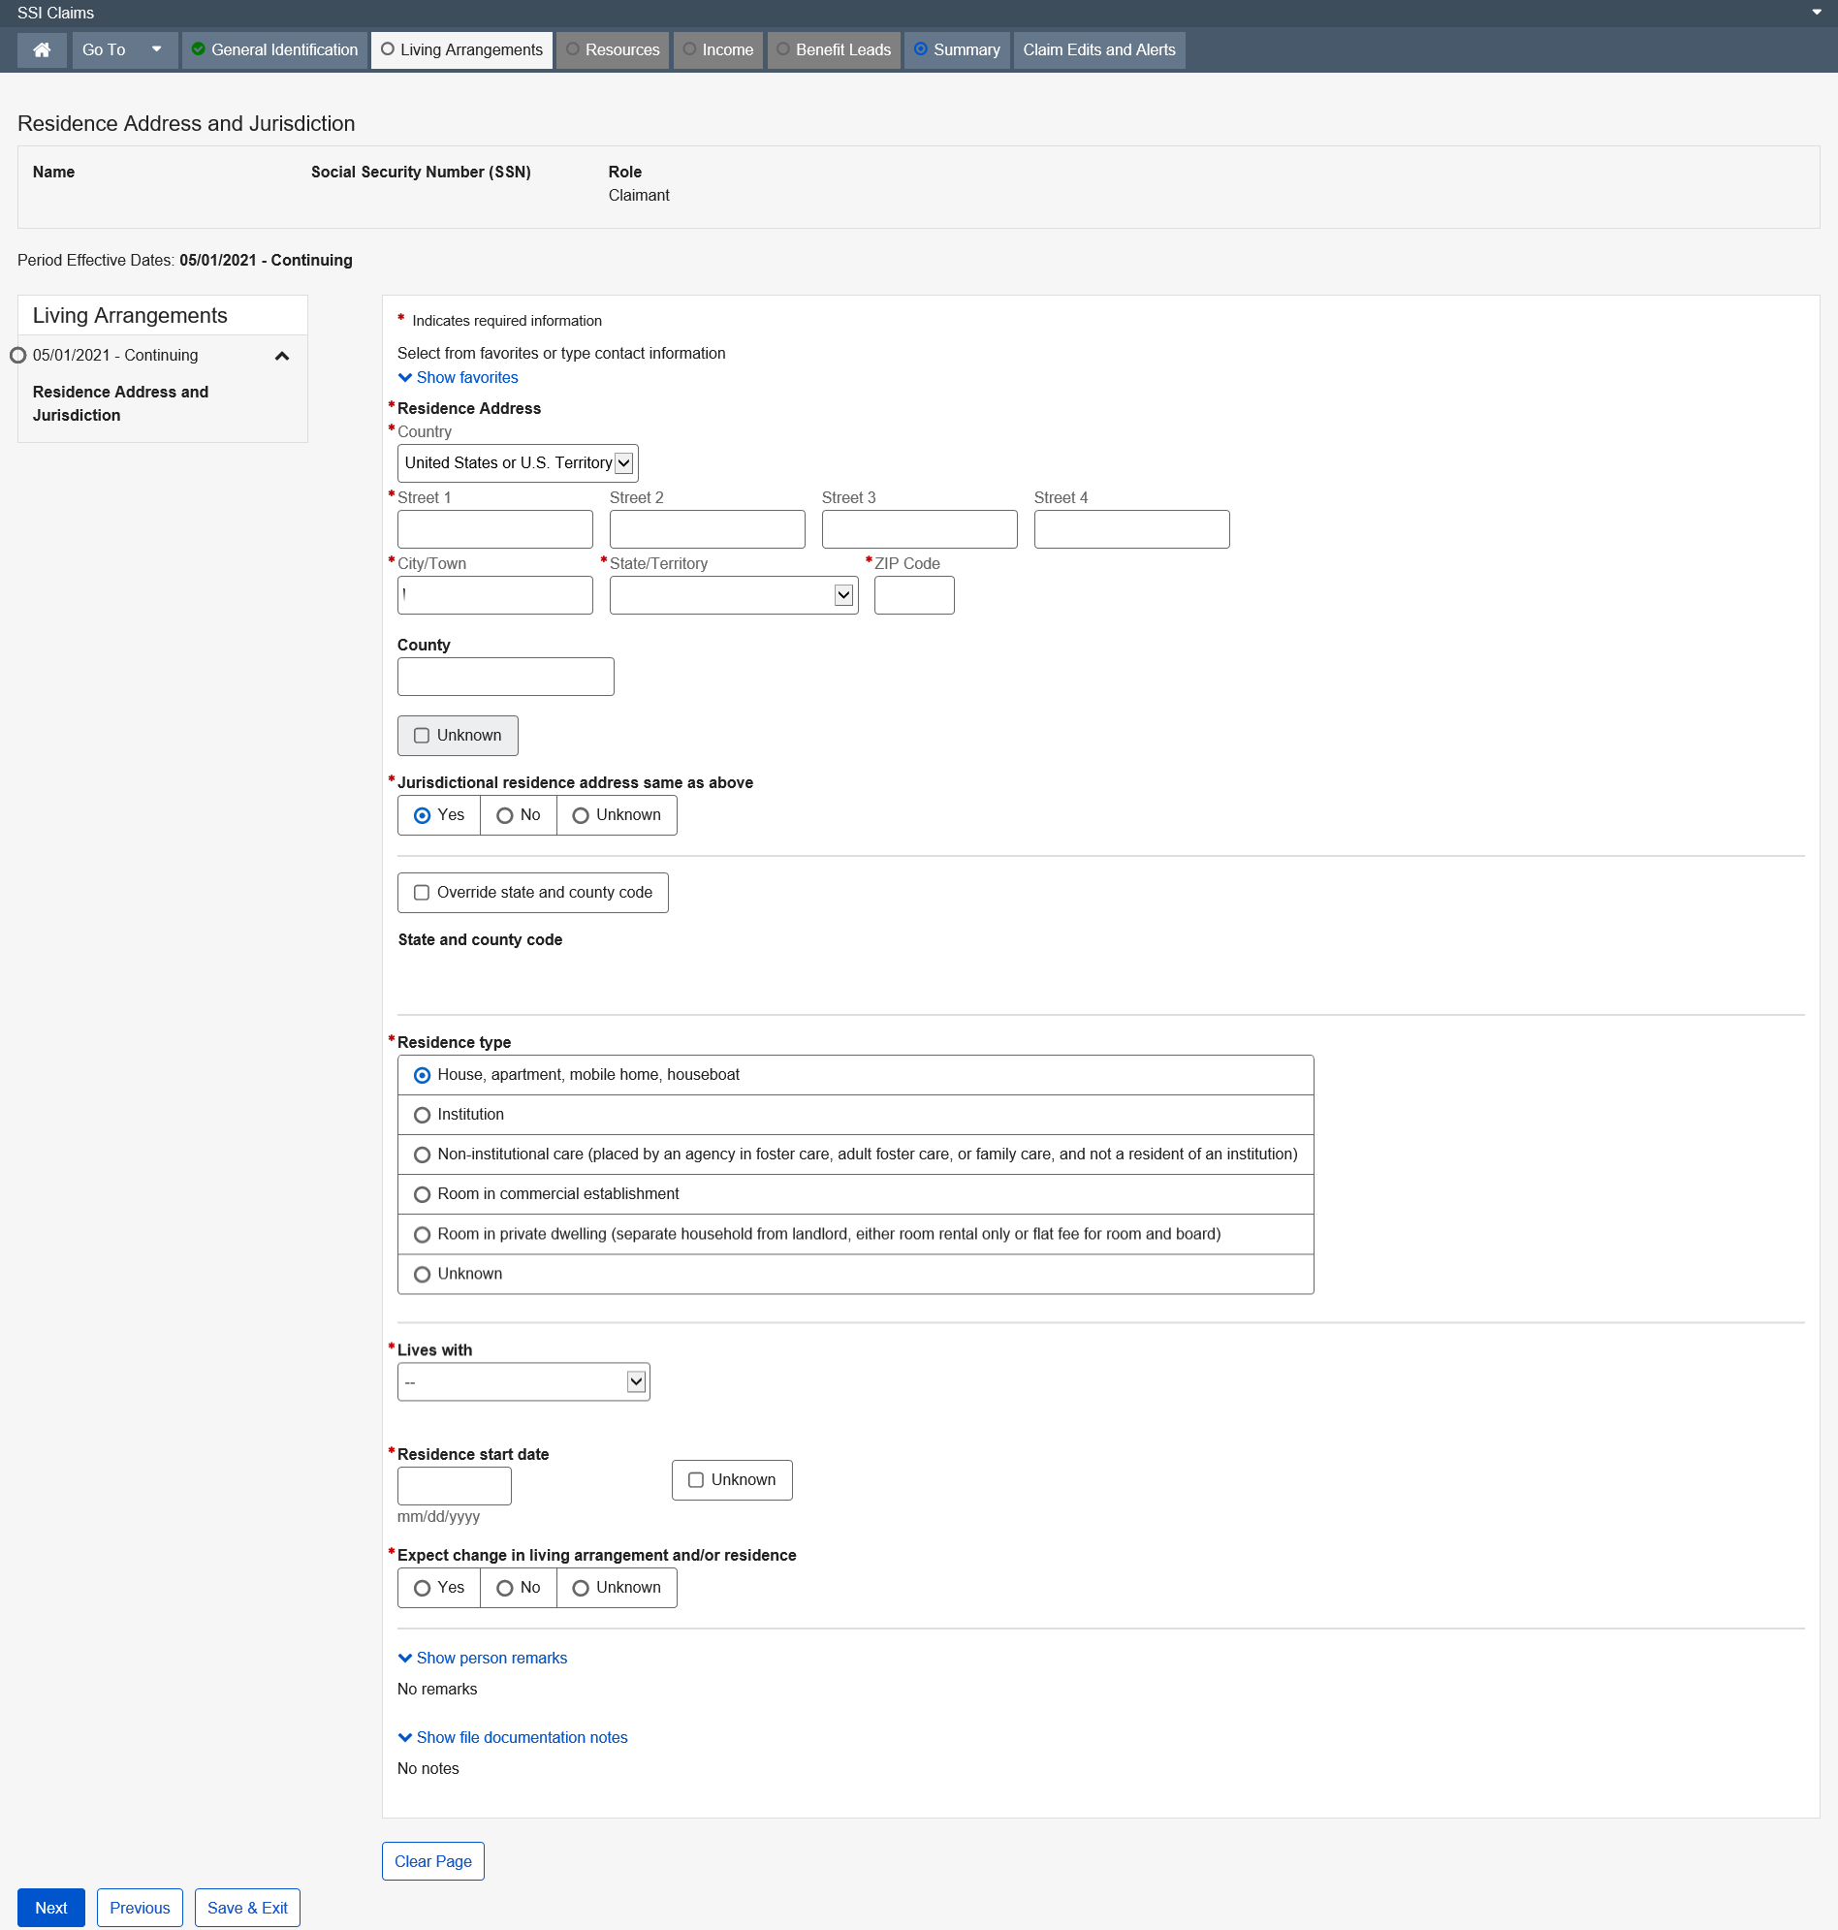Image resolution: width=1838 pixels, height=1930 pixels.
Task: Enable Override state and county code
Action: click(422, 893)
